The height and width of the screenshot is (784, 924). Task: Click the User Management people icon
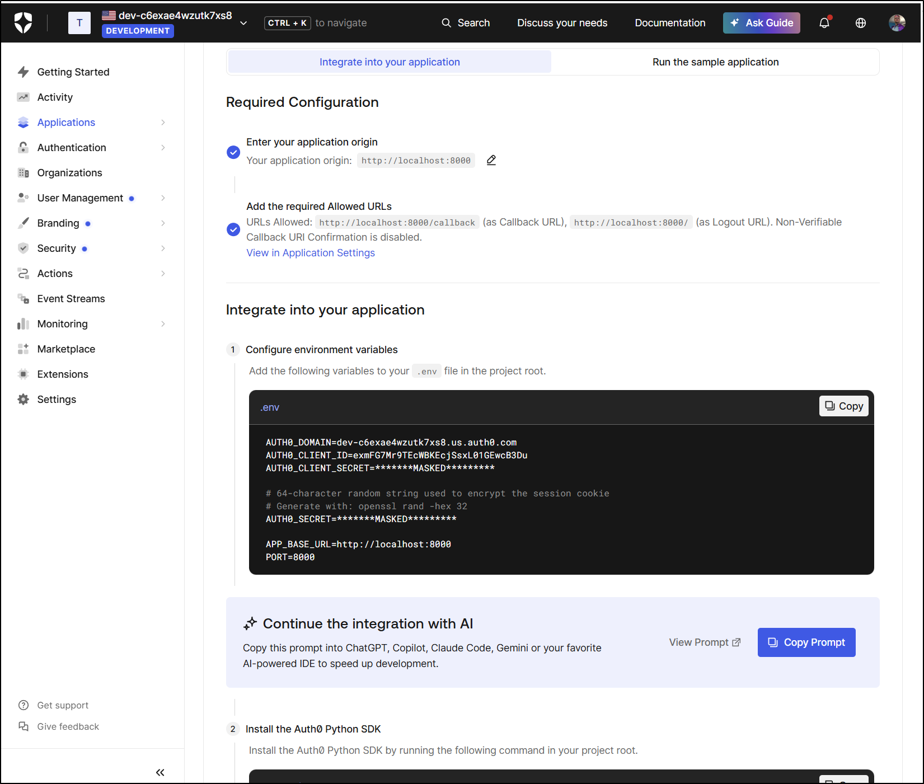(23, 198)
